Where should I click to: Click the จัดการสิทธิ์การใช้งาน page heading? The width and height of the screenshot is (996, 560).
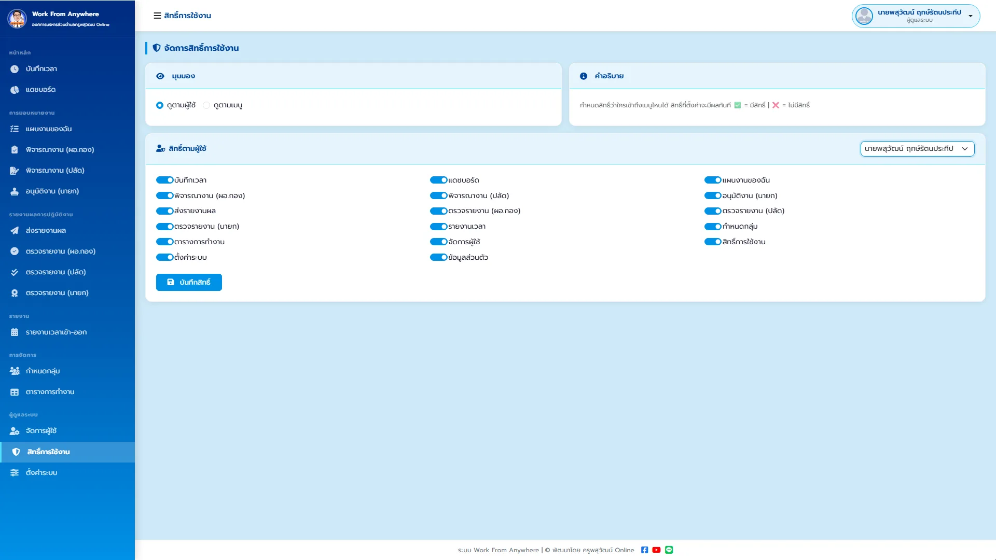pyautogui.click(x=201, y=48)
